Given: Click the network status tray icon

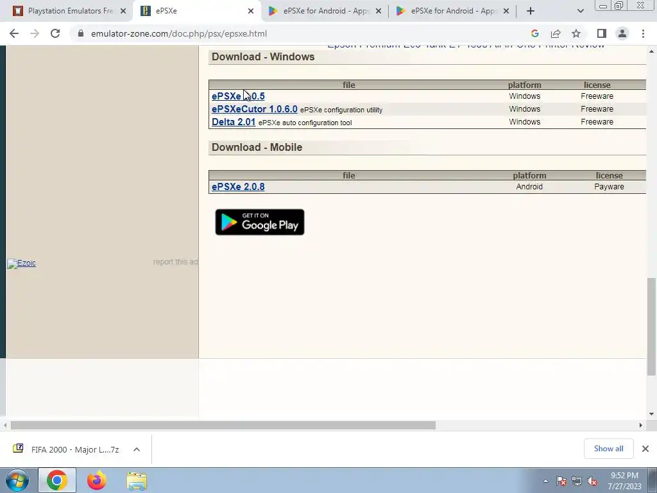Looking at the screenshot, I should (577, 481).
